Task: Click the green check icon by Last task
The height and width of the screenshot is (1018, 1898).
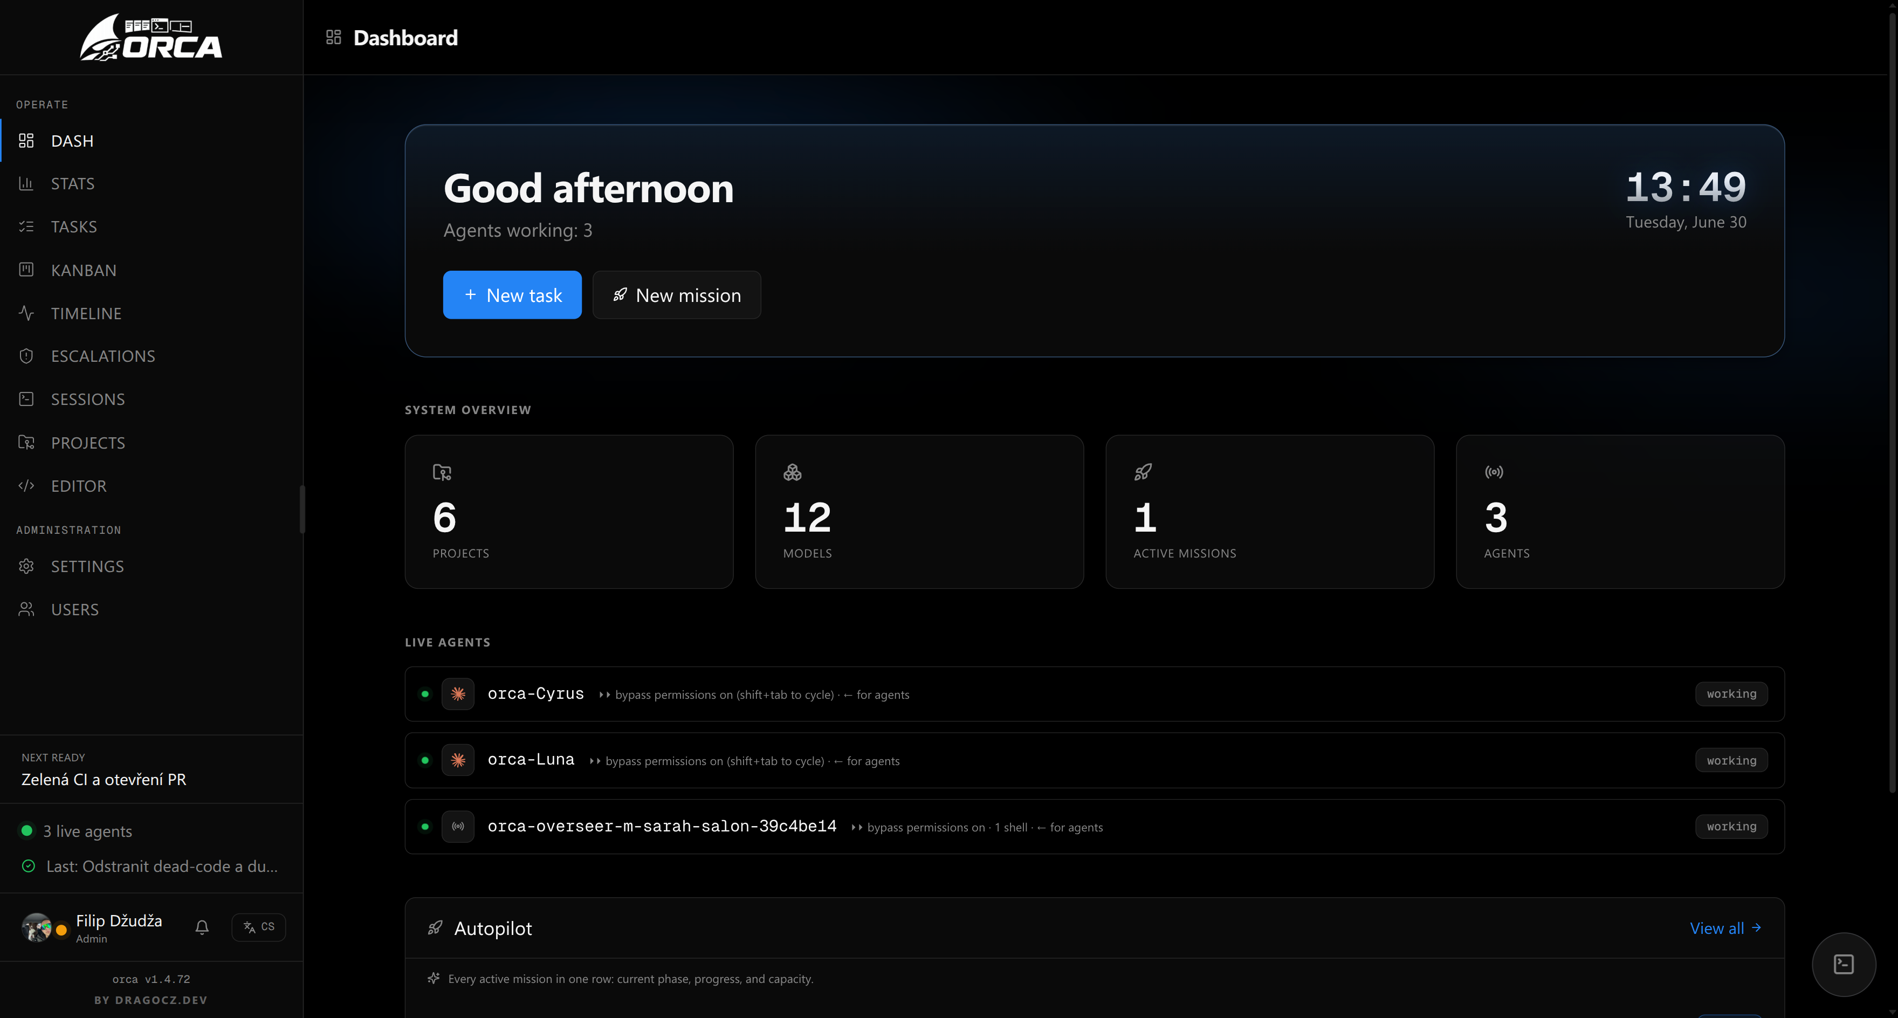Action: pyautogui.click(x=29, y=866)
